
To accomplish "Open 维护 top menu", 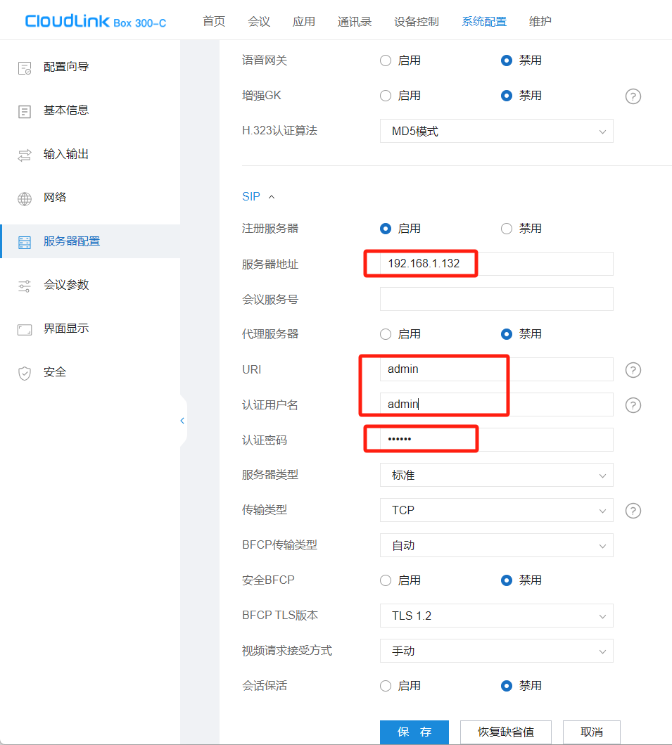I will (x=540, y=21).
